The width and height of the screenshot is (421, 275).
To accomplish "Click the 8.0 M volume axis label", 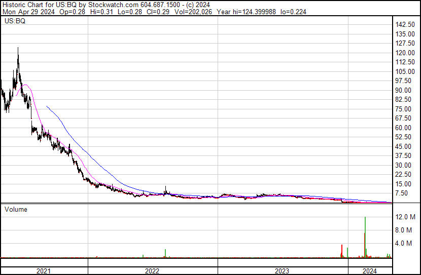I will [x=406, y=230].
